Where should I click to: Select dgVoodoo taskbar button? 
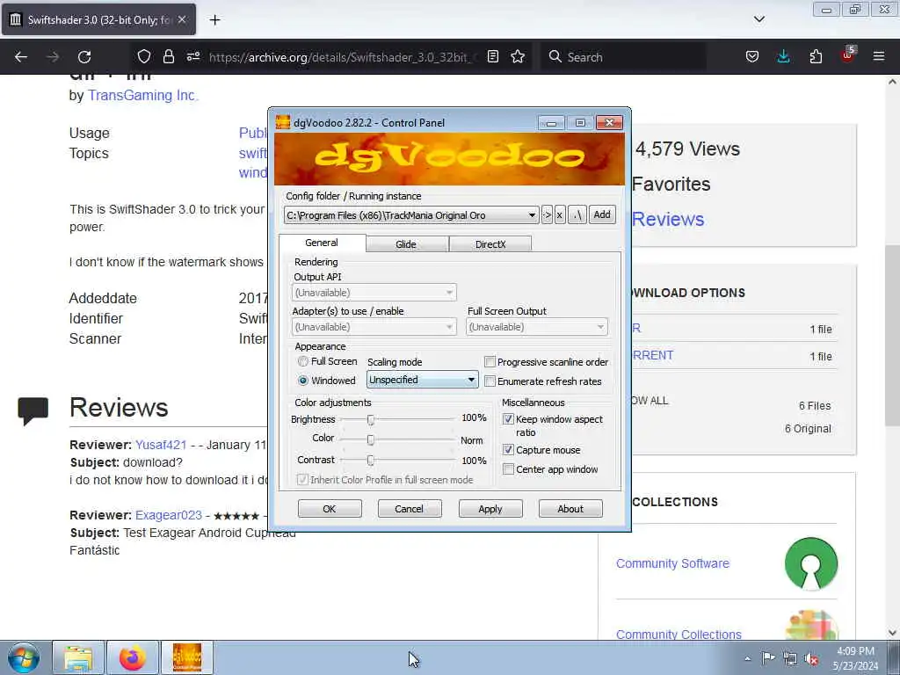coord(187,657)
